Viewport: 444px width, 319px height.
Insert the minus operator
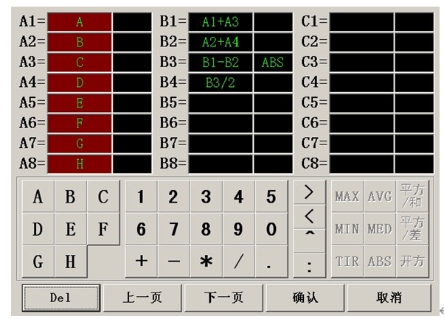point(173,262)
